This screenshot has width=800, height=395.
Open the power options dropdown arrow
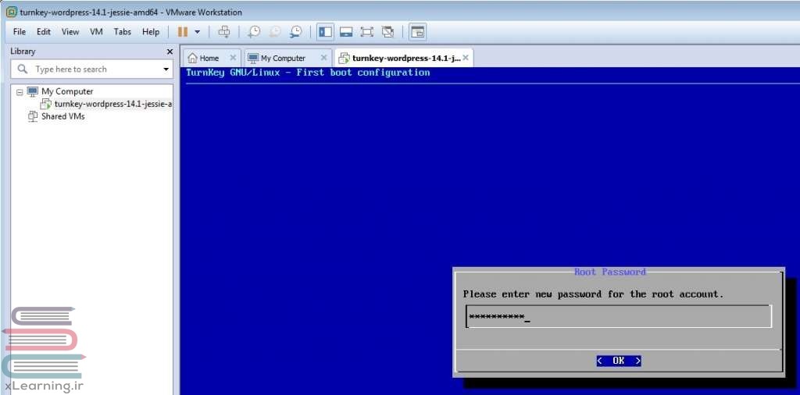click(x=197, y=32)
